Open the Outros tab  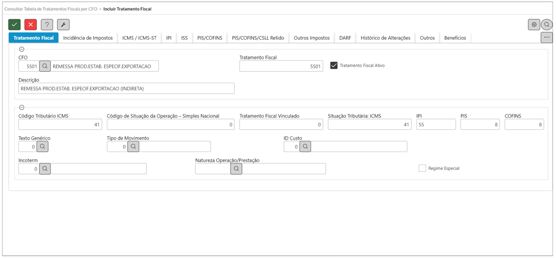[x=427, y=38]
